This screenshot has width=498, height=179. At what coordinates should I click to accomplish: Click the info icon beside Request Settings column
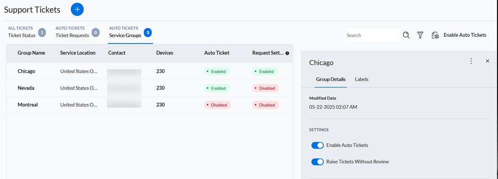[x=287, y=53]
